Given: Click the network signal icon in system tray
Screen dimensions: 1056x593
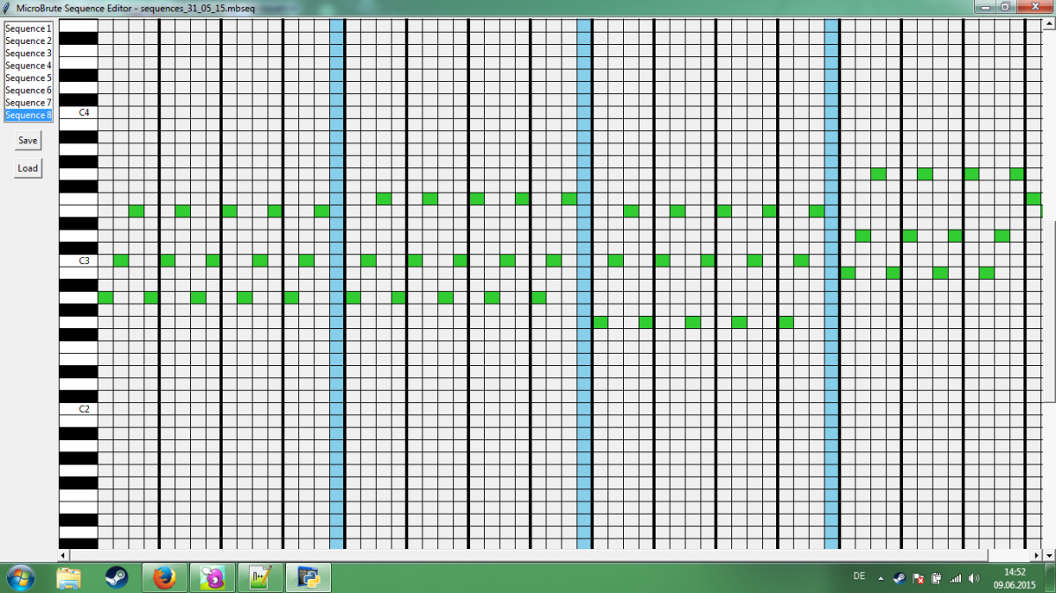Looking at the screenshot, I should tap(956, 578).
